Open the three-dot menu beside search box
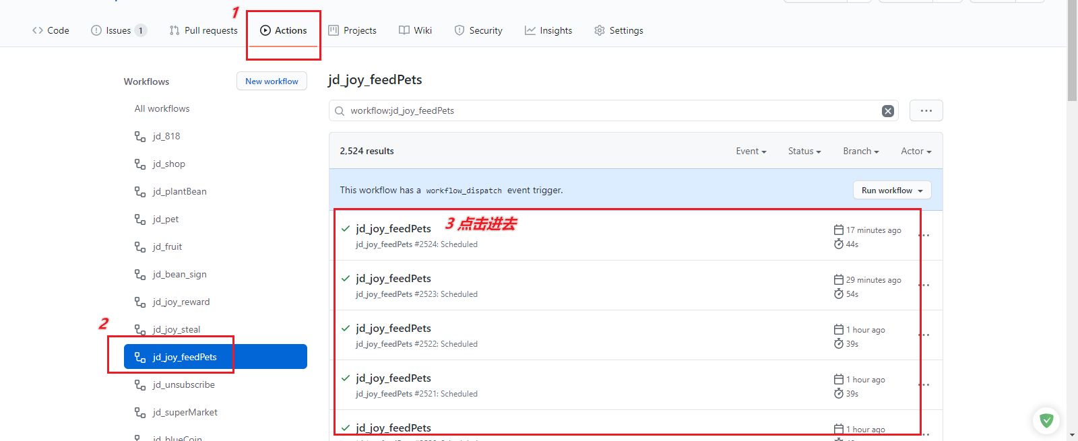The height and width of the screenshot is (441, 1078). click(x=926, y=111)
